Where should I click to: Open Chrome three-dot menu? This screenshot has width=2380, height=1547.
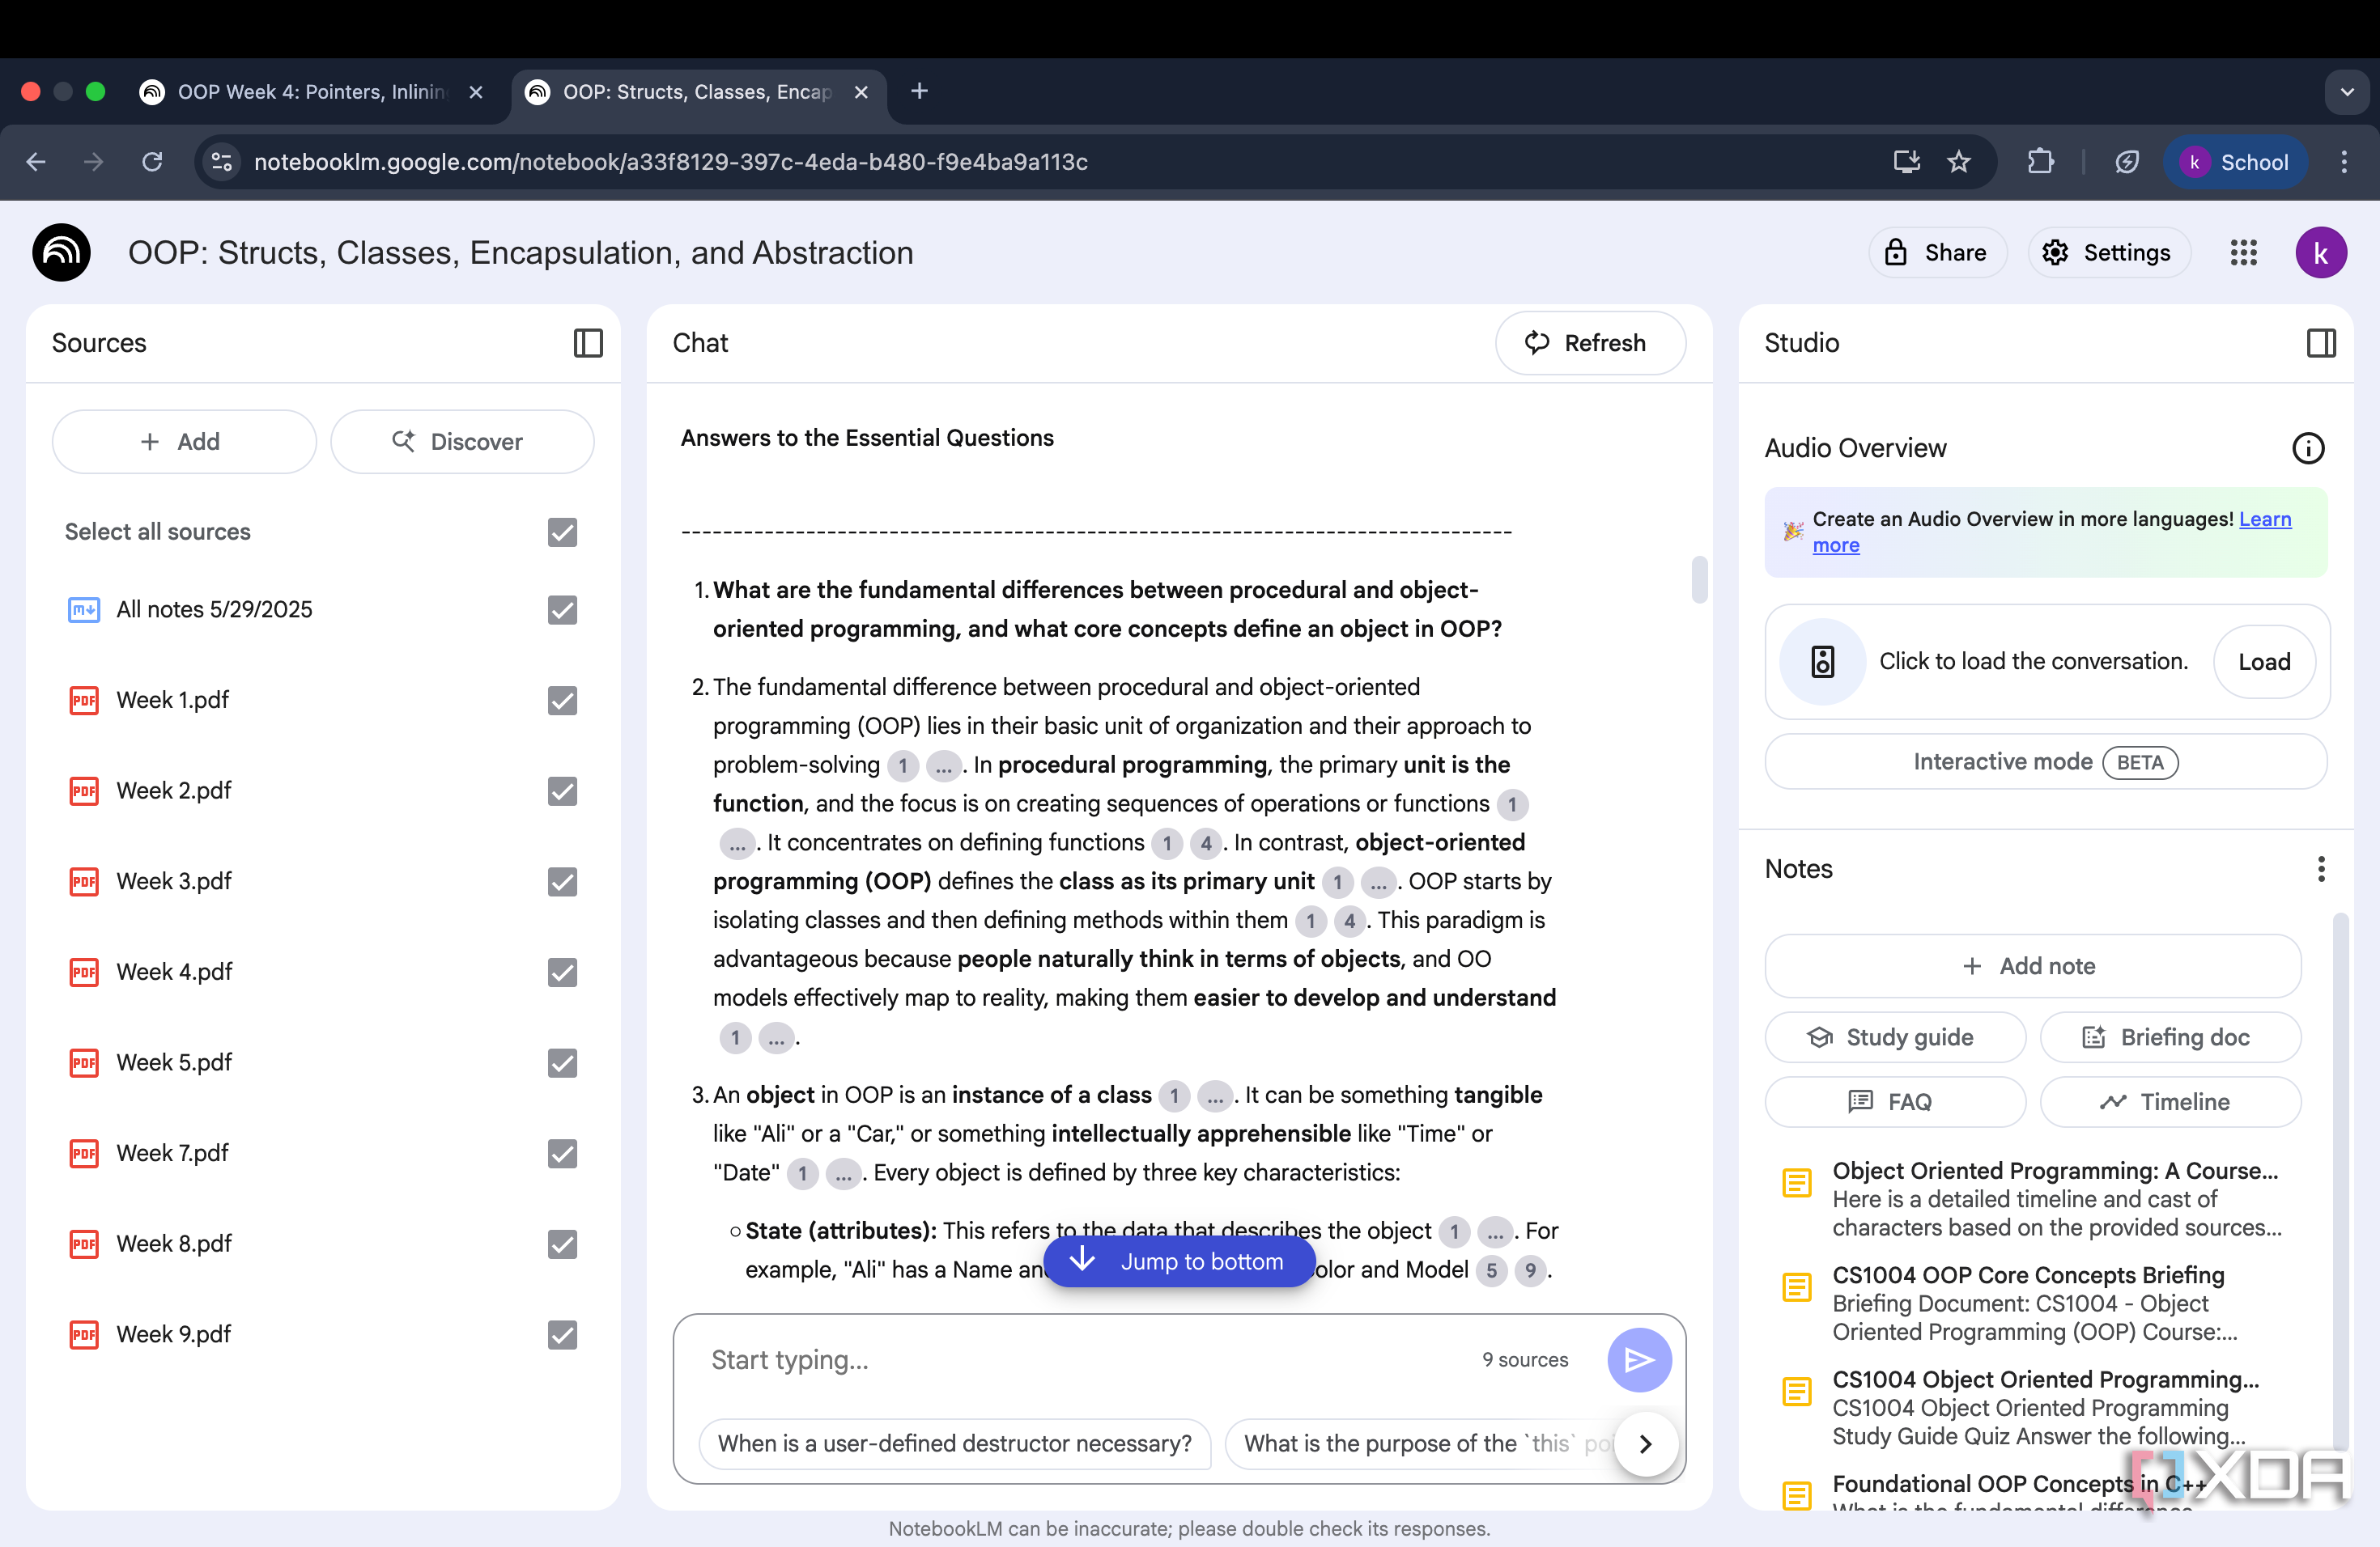click(2344, 162)
